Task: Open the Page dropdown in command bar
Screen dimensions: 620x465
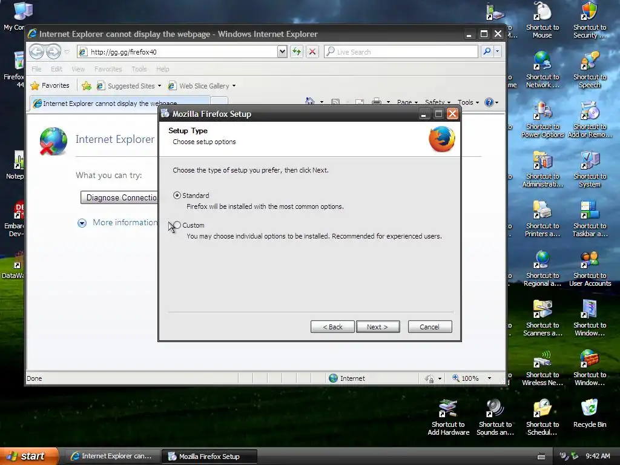Action: coord(407,102)
